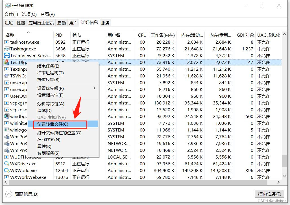Choose 分析等待链(A) in context menu
The height and width of the screenshot is (205, 290).
[x=63, y=104]
